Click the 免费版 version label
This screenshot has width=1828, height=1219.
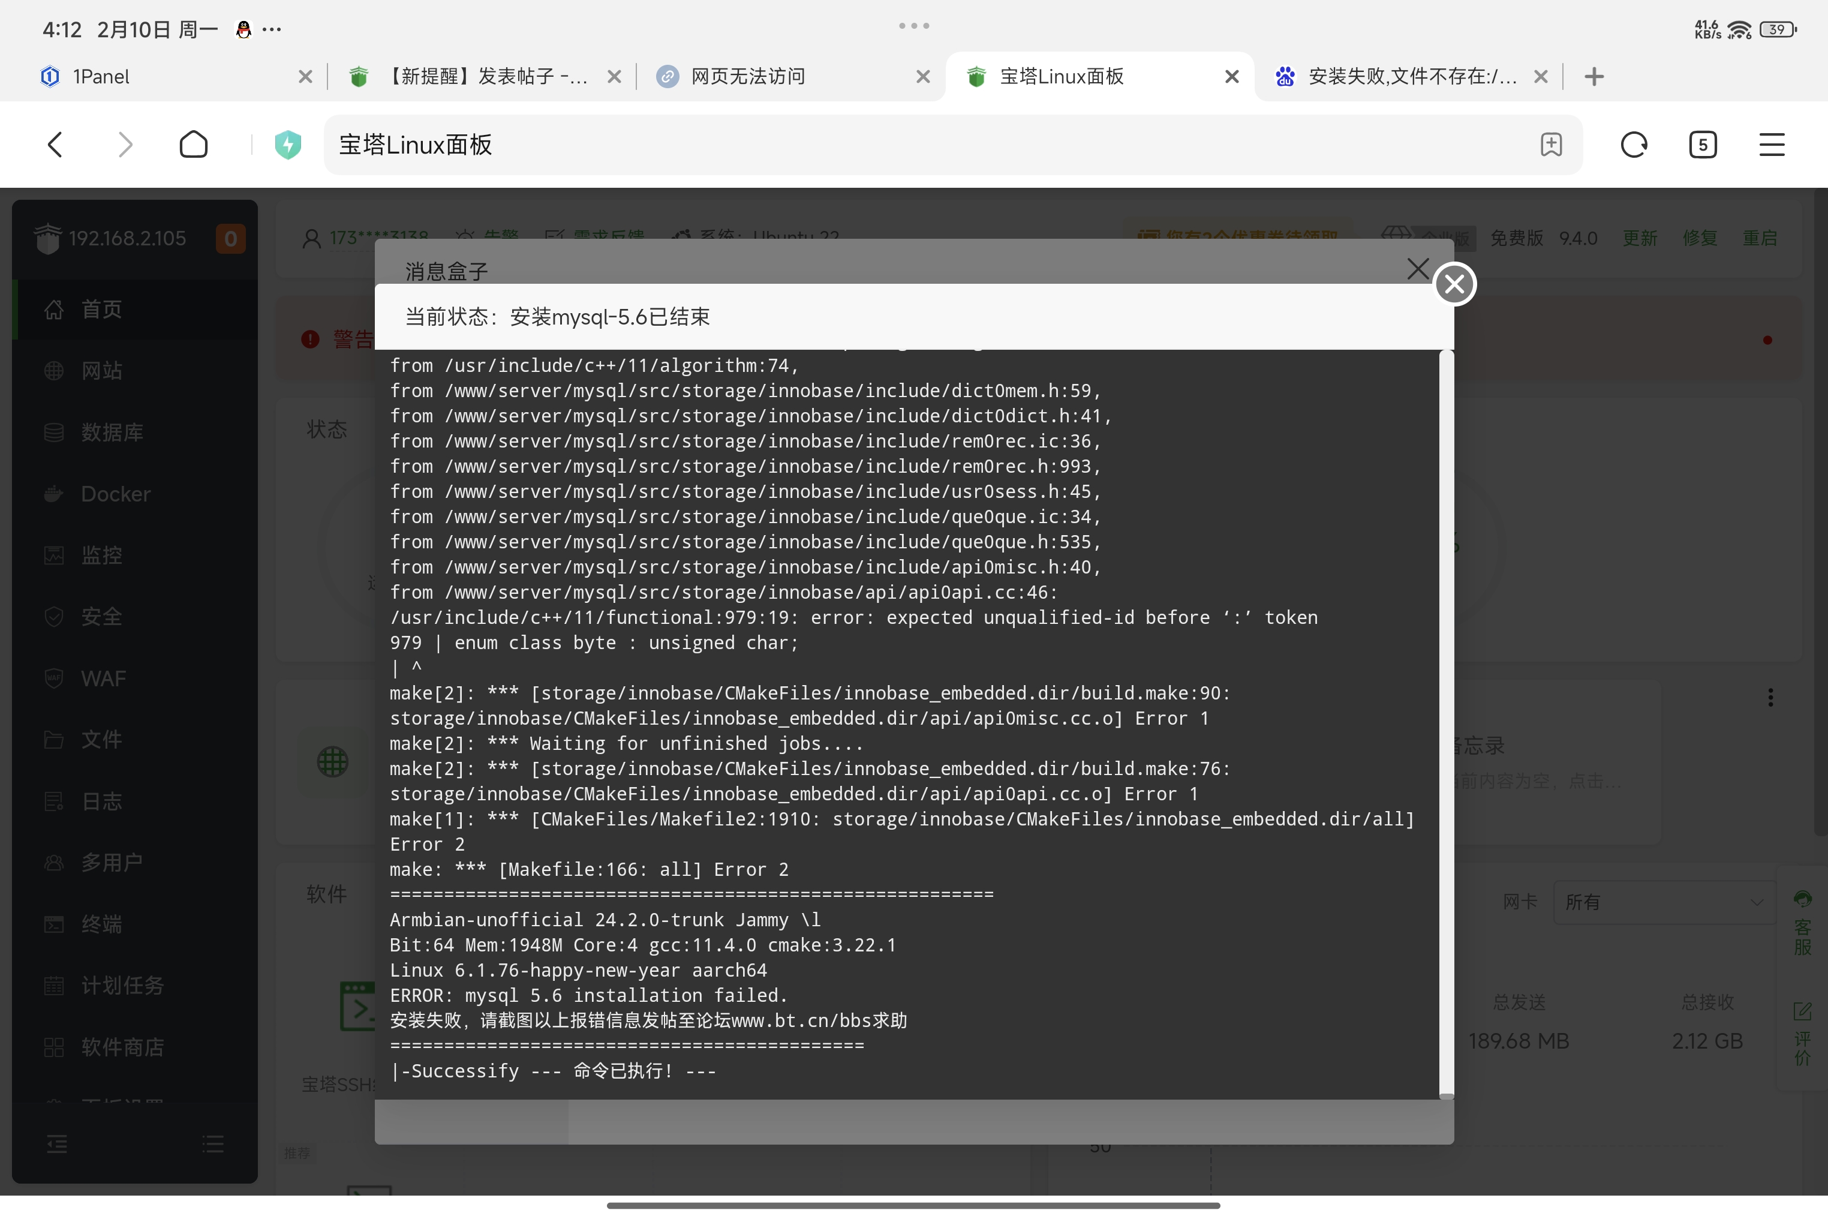tap(1516, 238)
